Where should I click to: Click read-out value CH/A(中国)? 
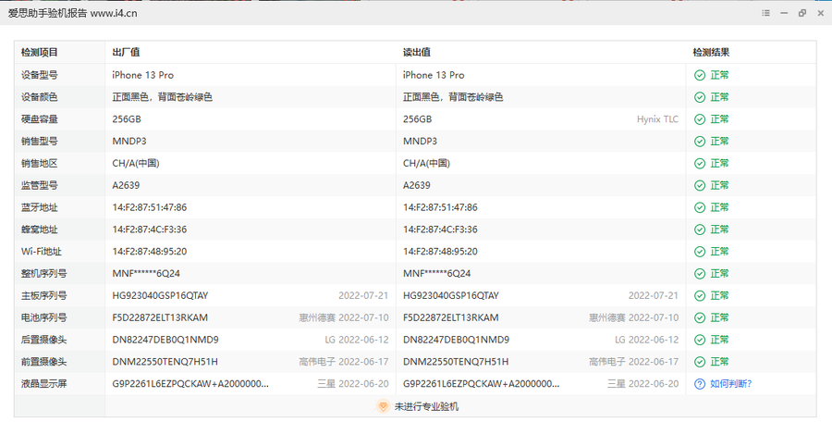(426, 163)
